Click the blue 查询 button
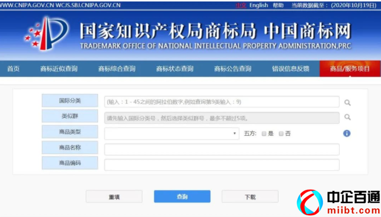 182,196
